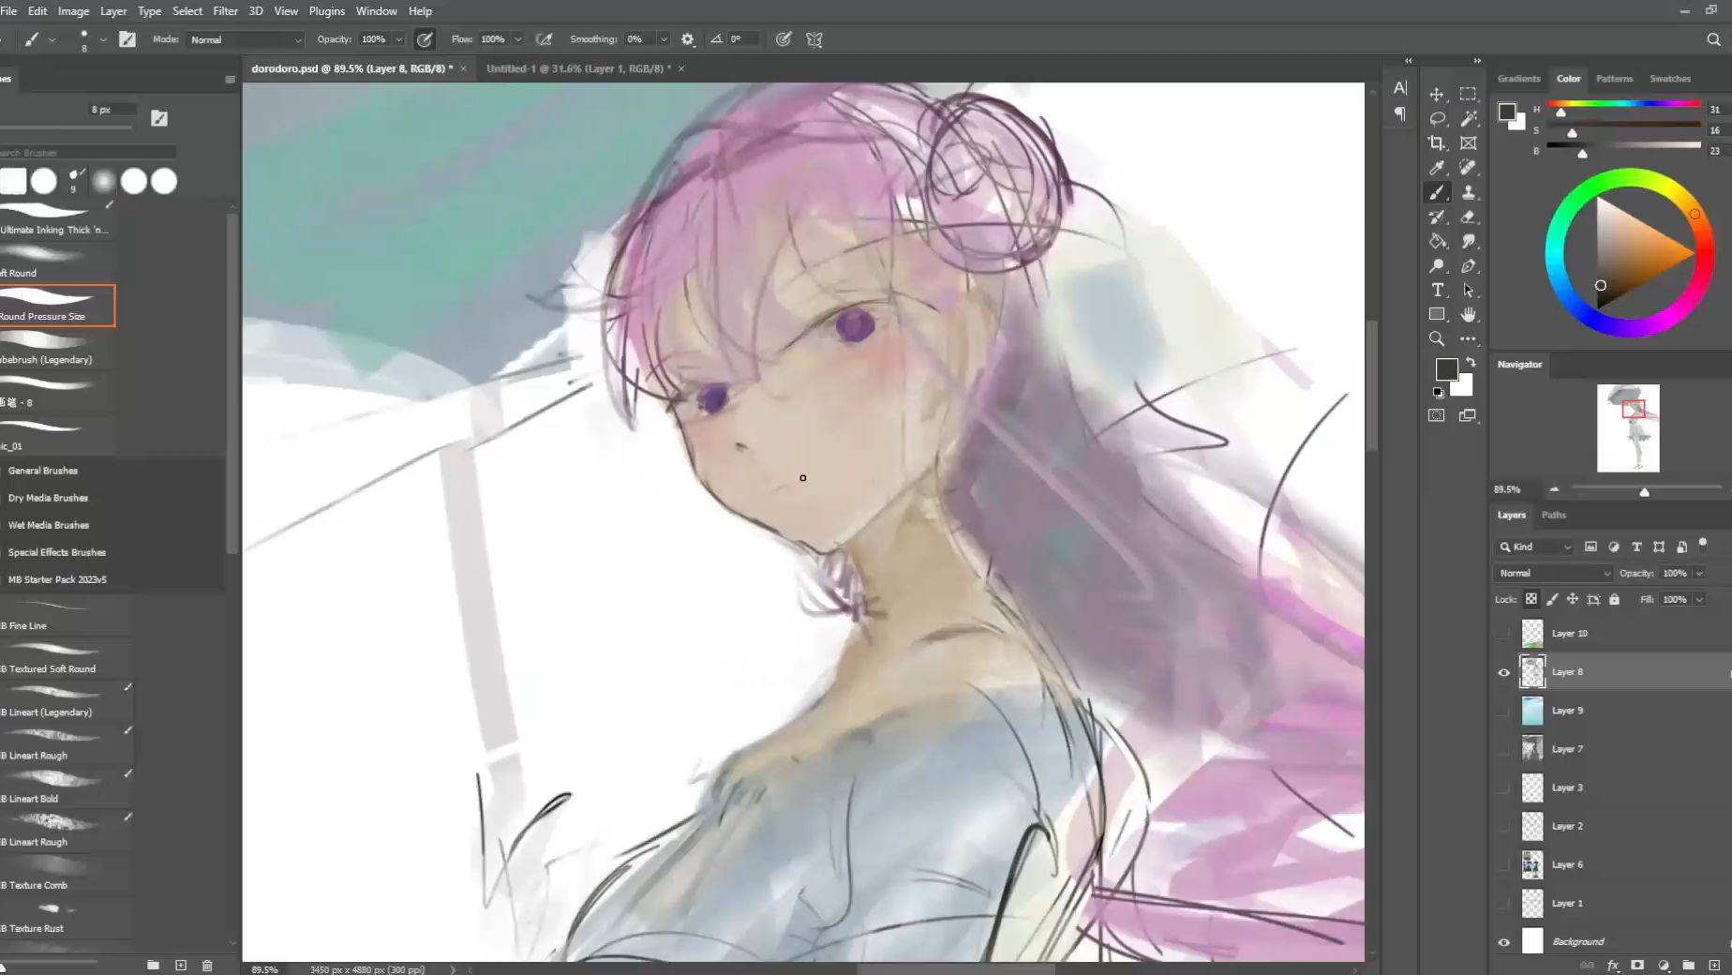Click the delete layer trash icon

pos(207,965)
